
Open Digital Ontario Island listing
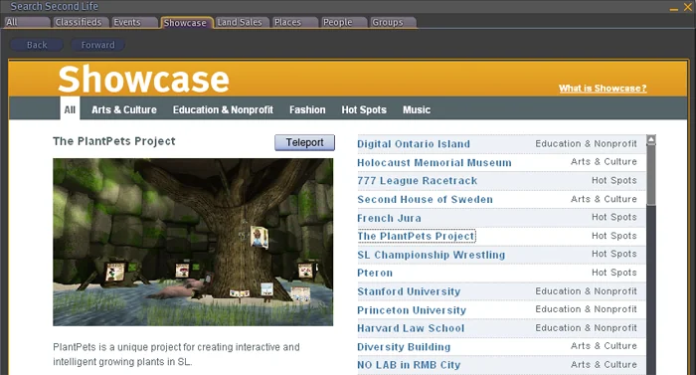[x=414, y=144]
